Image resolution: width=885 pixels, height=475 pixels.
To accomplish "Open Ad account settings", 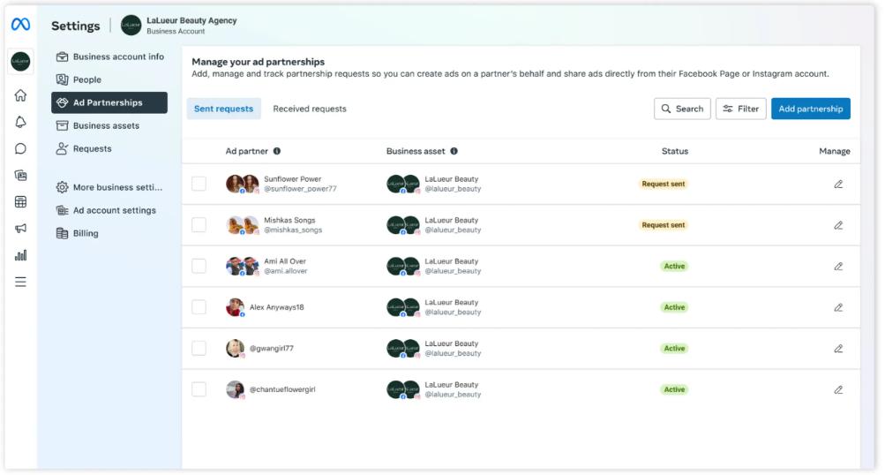I will (x=109, y=210).
